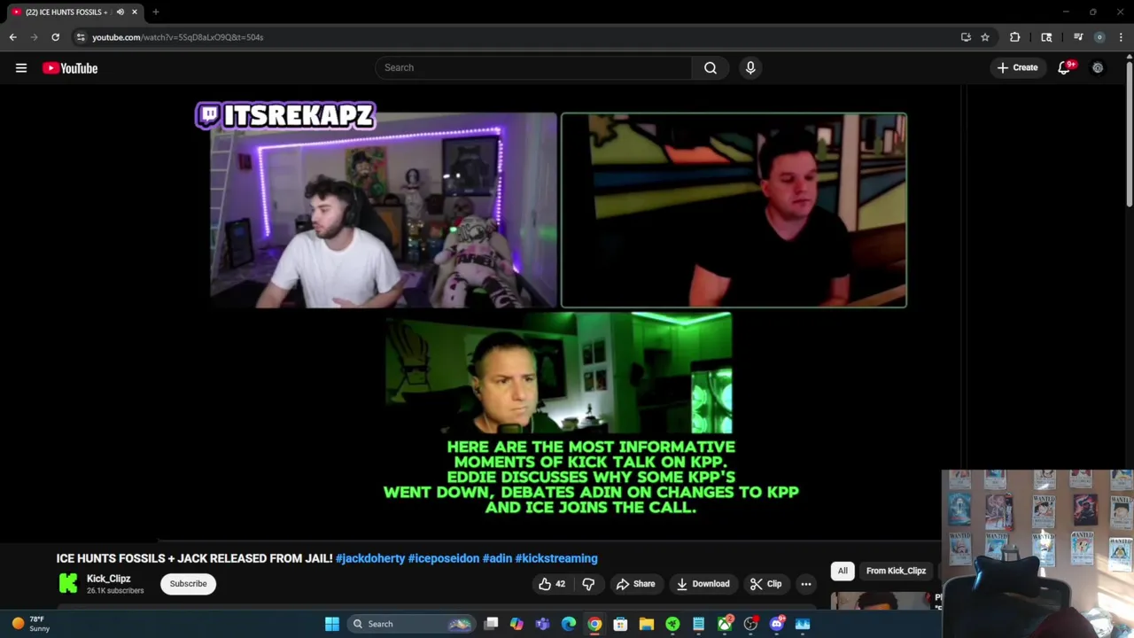
Task: Open the Chrome profile avatar
Action: click(x=1099, y=37)
